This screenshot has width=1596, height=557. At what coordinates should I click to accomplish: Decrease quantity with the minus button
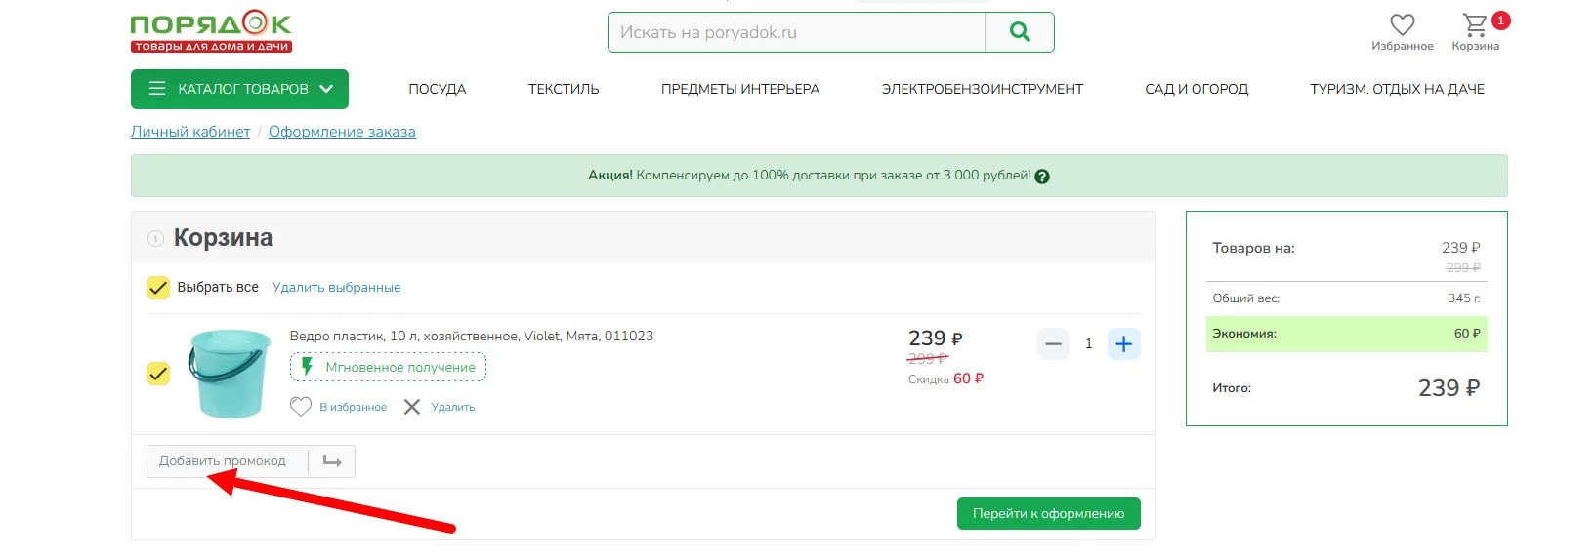point(1053,343)
